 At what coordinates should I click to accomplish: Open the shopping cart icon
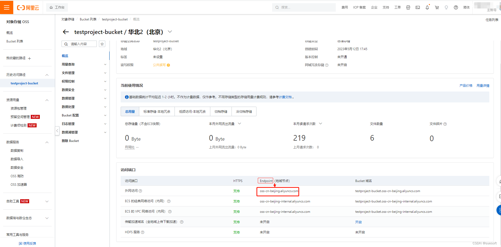[x=437, y=7]
